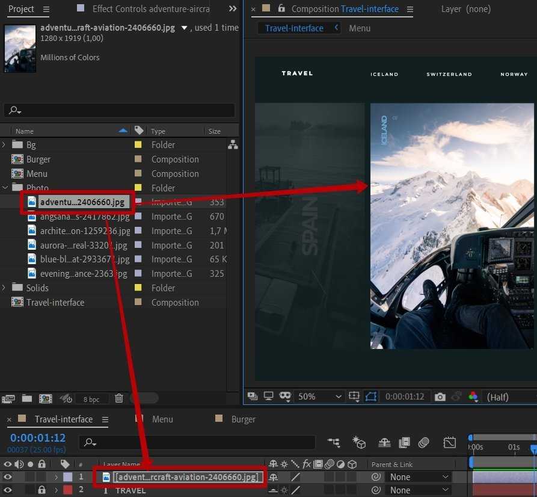
Task: Click the New Composition icon
Action: click(45, 398)
